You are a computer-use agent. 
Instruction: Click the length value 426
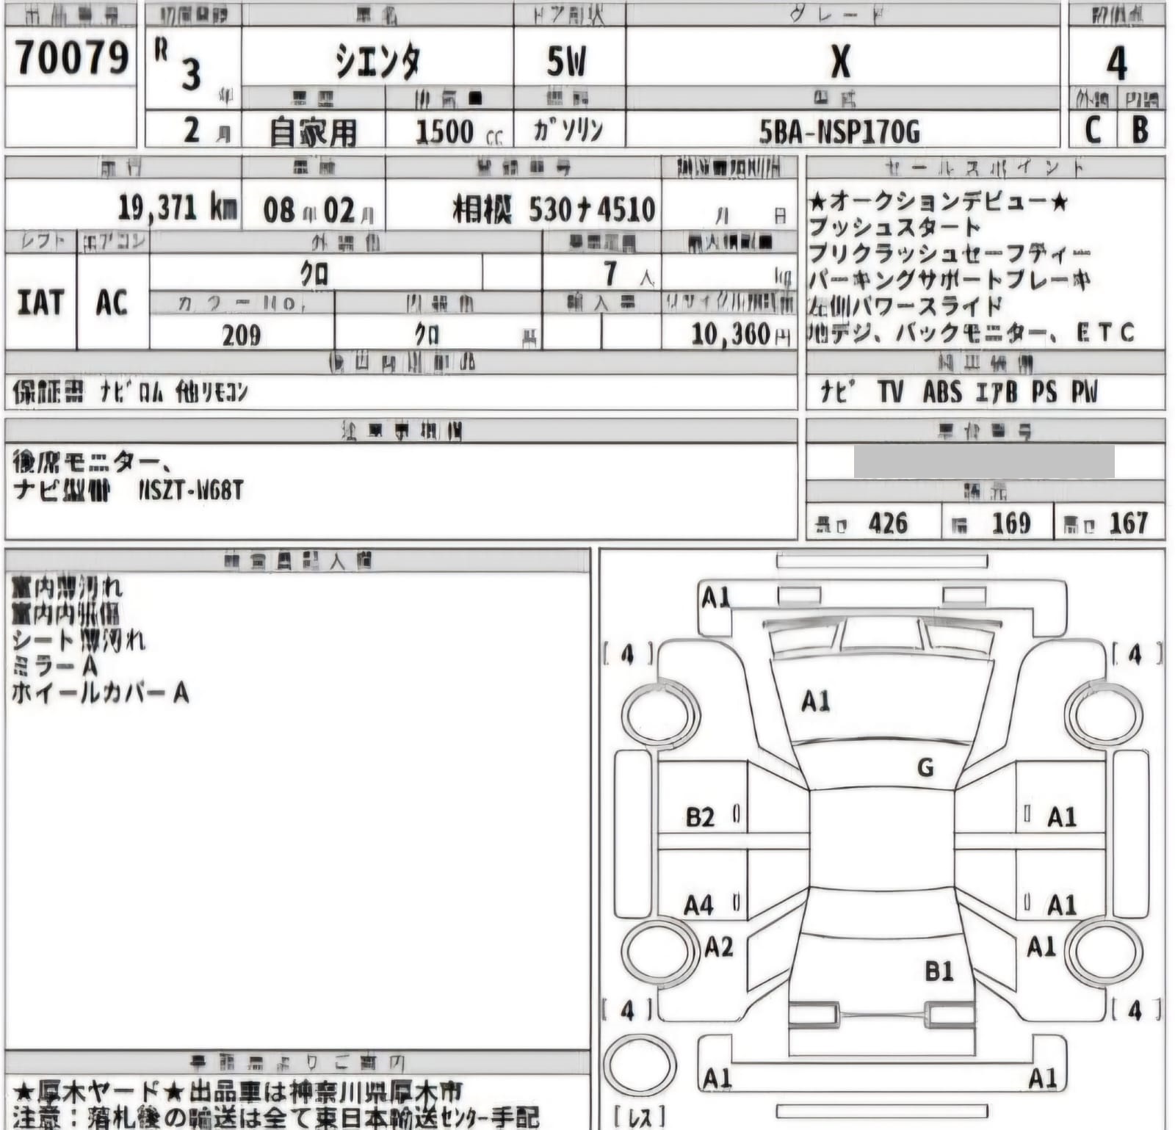888,523
